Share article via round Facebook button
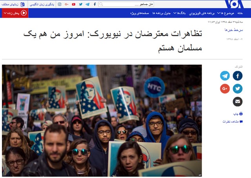This screenshot has height=178, width=251. 238,76
